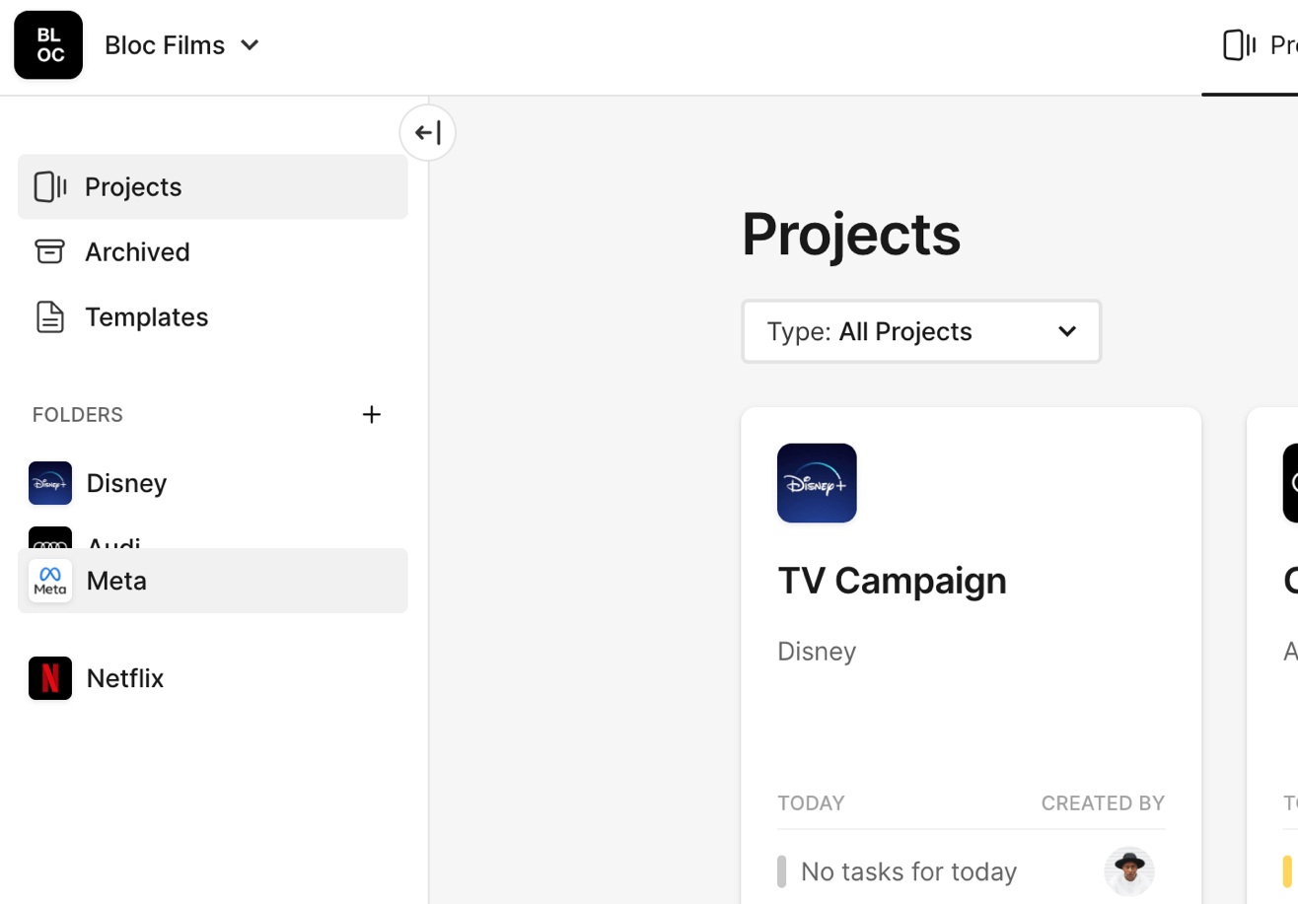Click the Bloc Films workspace logo
This screenshot has height=904, width=1298.
48,45
